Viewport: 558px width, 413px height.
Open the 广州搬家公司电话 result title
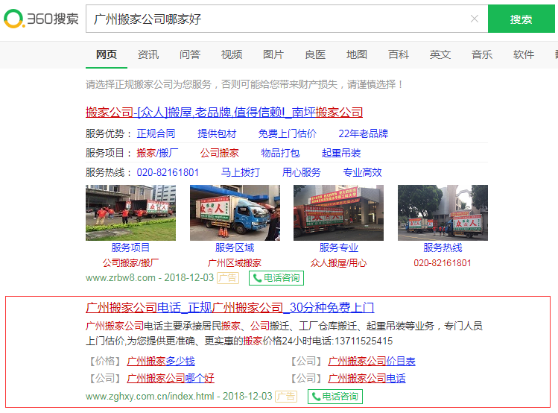point(229,307)
